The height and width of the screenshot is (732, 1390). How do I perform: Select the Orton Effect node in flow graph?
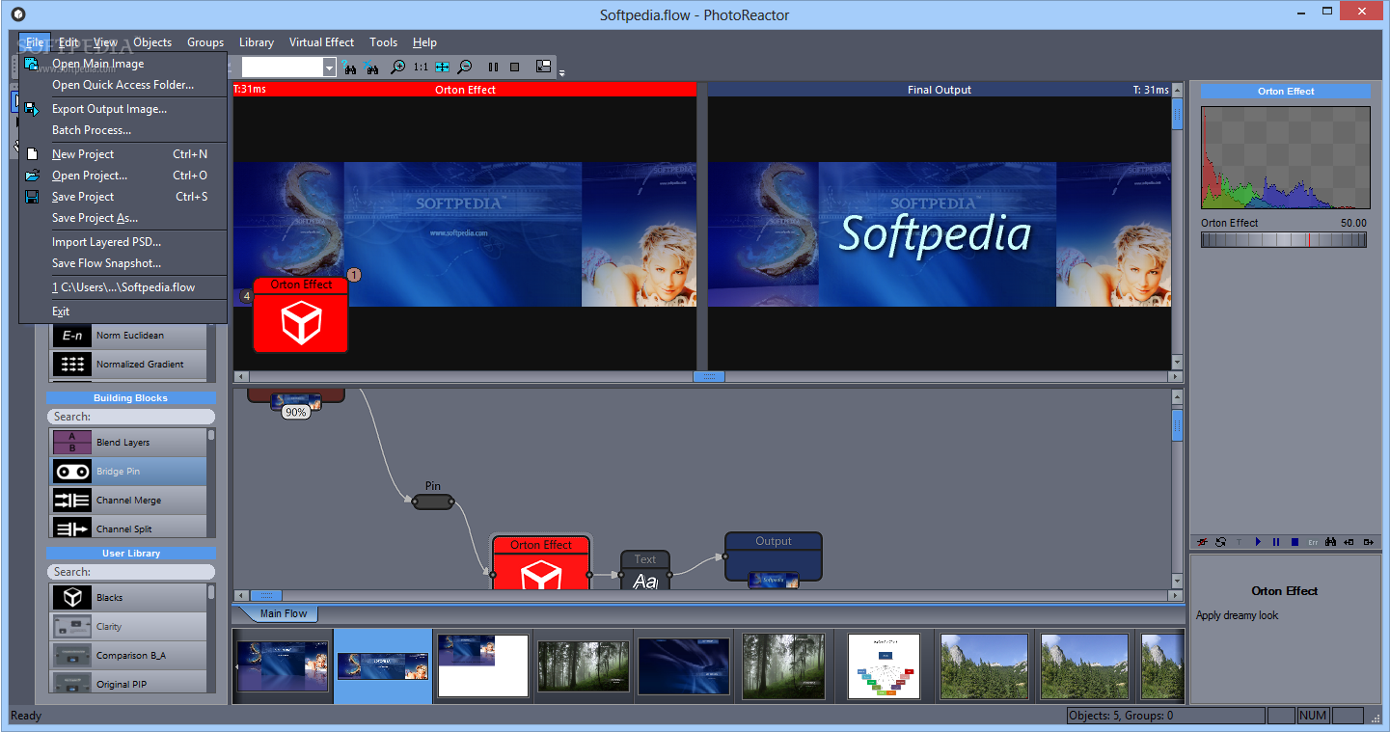pos(541,563)
